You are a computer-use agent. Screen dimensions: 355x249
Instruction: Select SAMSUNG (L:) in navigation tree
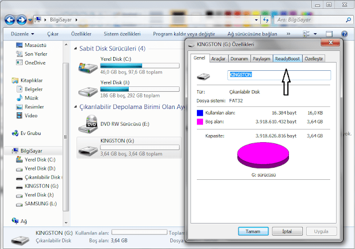point(37,204)
